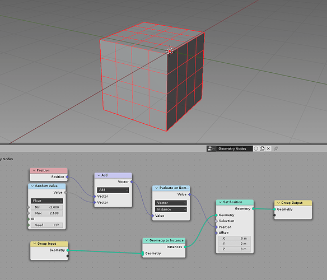Click the Random Value Max input socket
The height and width of the screenshot is (280, 327).
pyautogui.click(x=29, y=213)
